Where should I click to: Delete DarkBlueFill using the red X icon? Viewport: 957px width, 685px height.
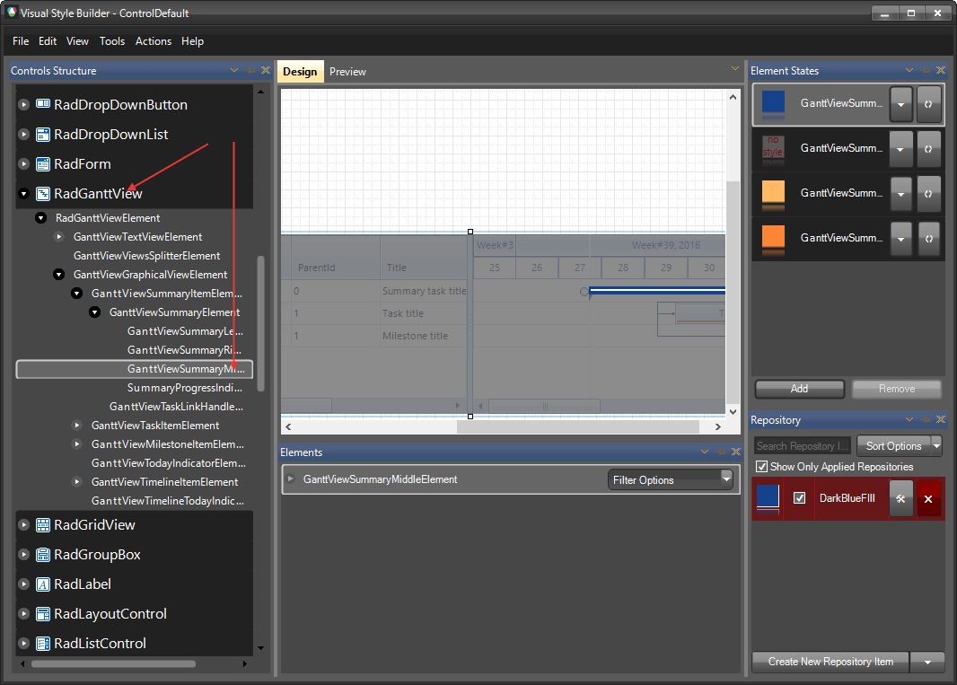tap(928, 498)
